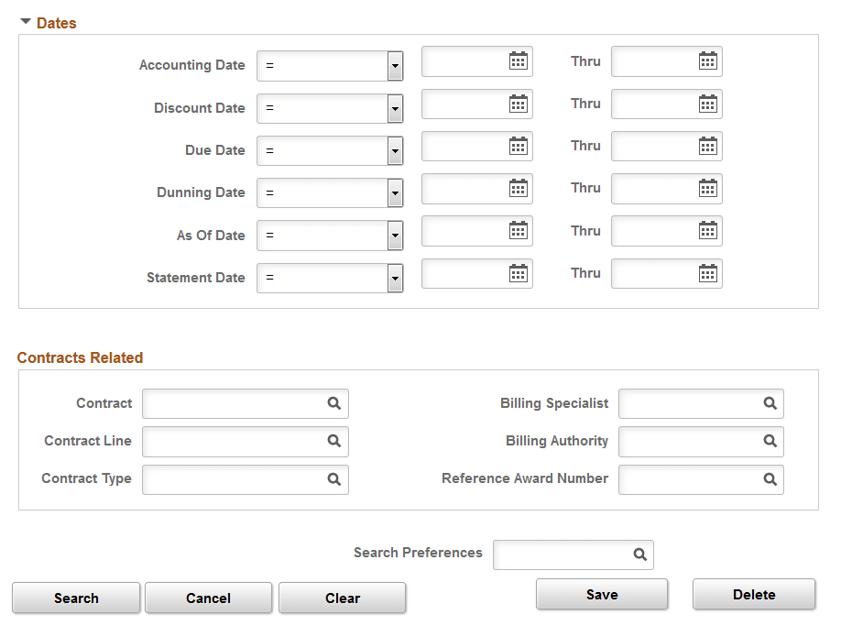The image size is (841, 626).
Task: Open the Statement Date calendar picker
Action: coord(519,273)
